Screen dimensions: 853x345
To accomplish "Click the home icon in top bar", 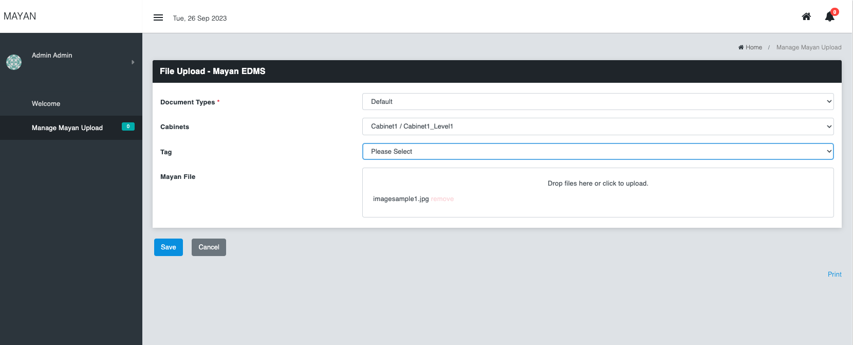I will [x=806, y=16].
